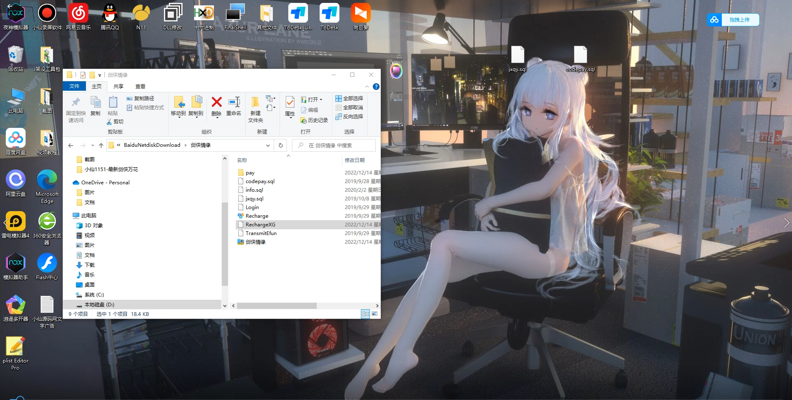
Task: Open recent locations dropdown beside forward arrow
Action: tap(92, 145)
